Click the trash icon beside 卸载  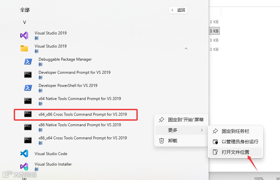click(x=162, y=141)
